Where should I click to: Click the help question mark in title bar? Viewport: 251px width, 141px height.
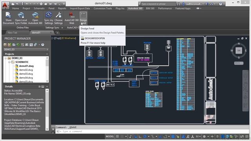pyautogui.click(x=220, y=4)
